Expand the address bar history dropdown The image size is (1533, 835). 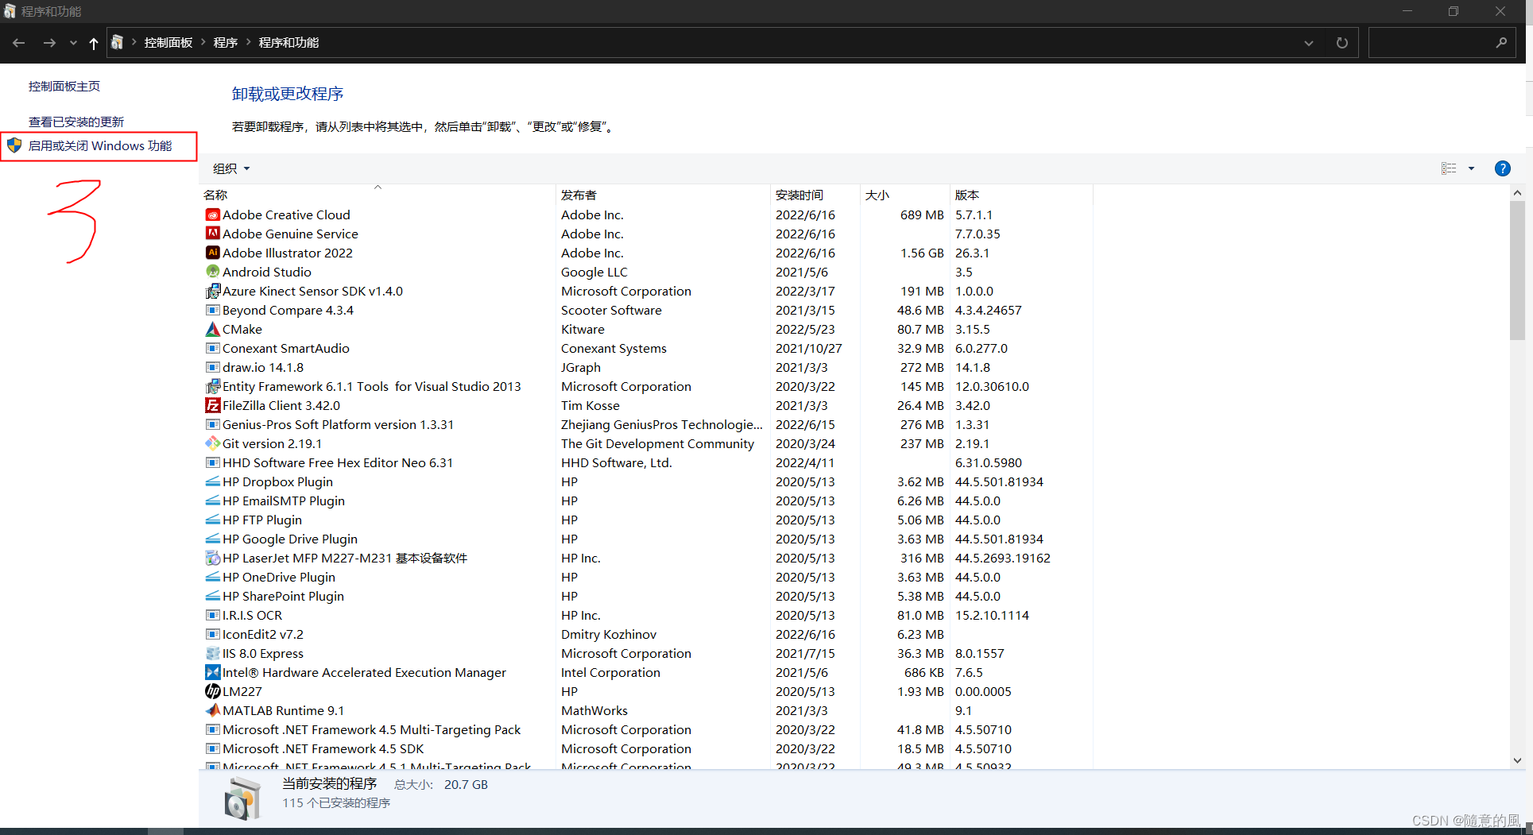coord(1308,43)
